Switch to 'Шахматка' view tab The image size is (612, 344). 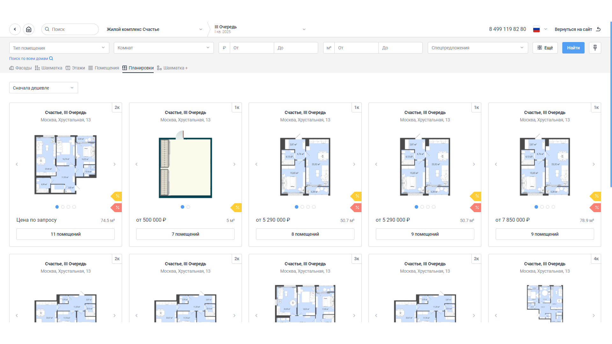(49, 68)
